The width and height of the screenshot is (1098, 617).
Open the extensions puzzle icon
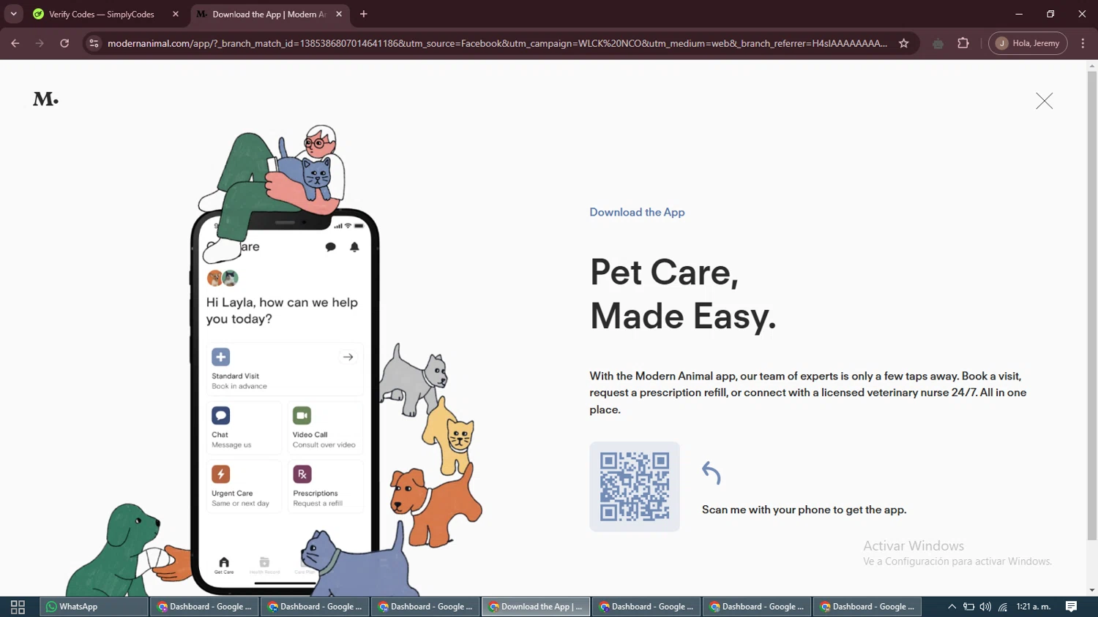[963, 43]
